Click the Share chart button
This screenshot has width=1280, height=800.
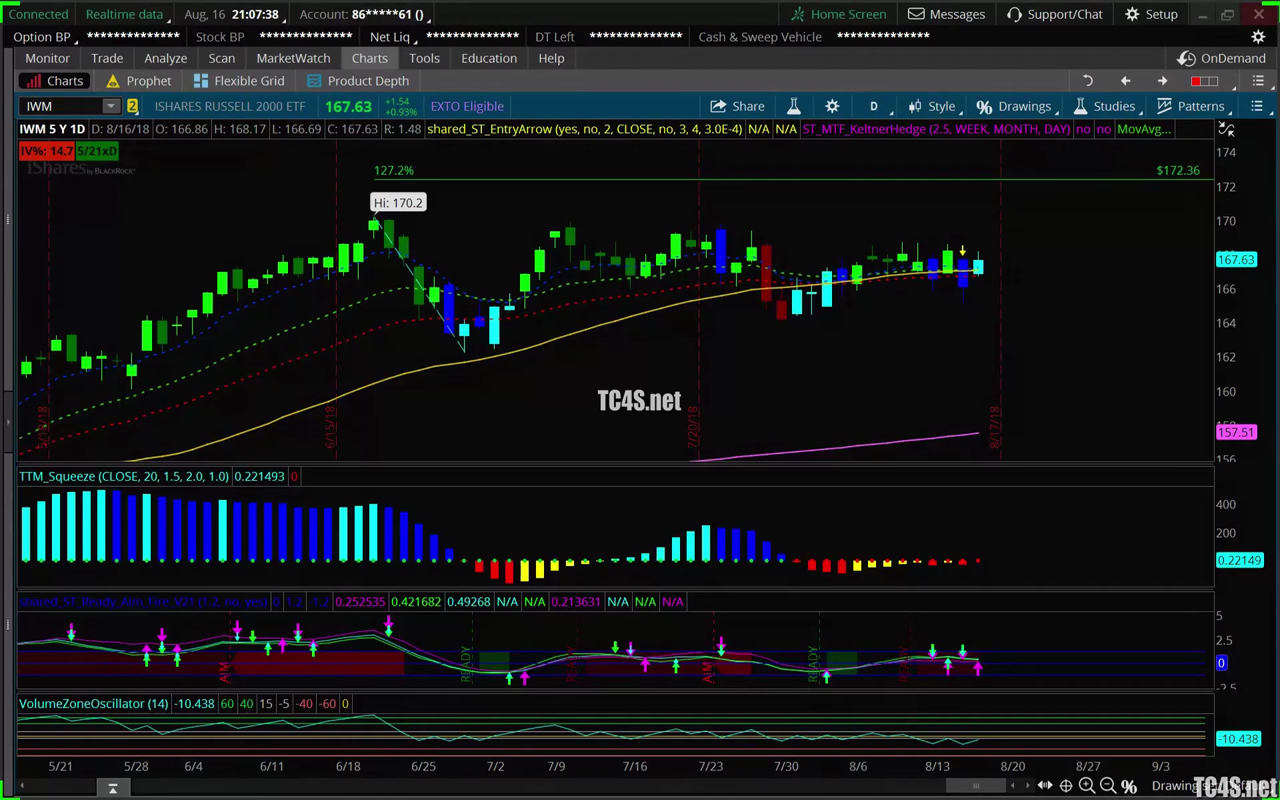pyautogui.click(x=737, y=106)
